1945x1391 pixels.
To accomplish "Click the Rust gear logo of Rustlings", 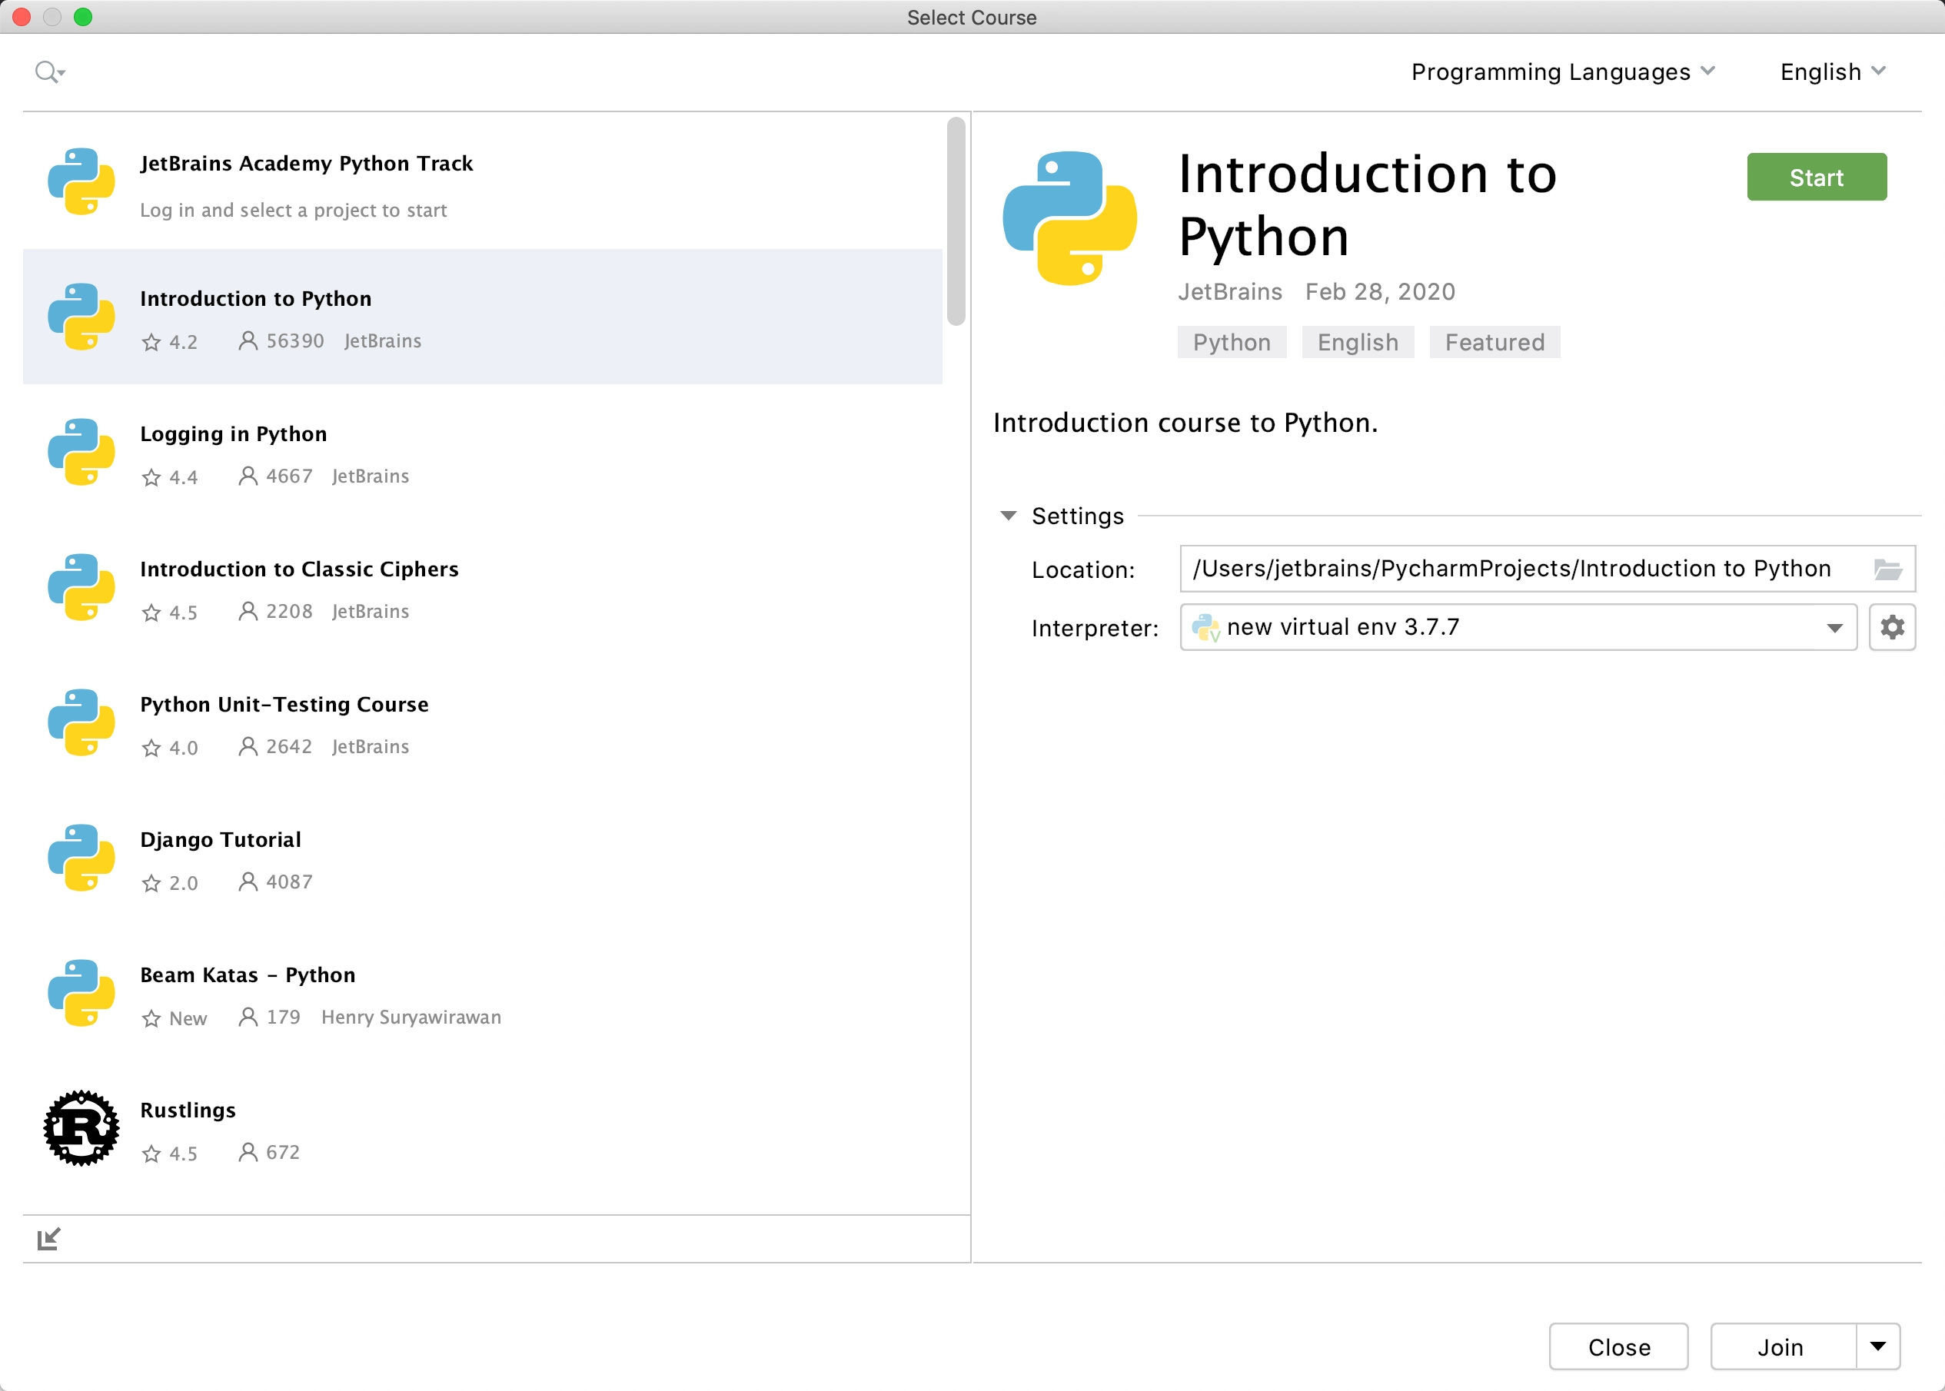I will [81, 1128].
